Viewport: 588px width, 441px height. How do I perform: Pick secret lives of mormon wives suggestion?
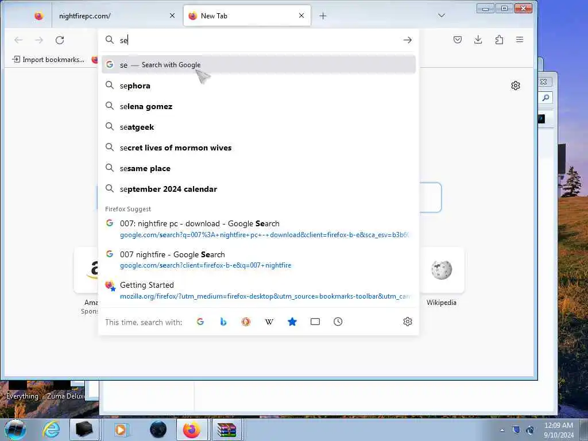[x=259, y=148]
